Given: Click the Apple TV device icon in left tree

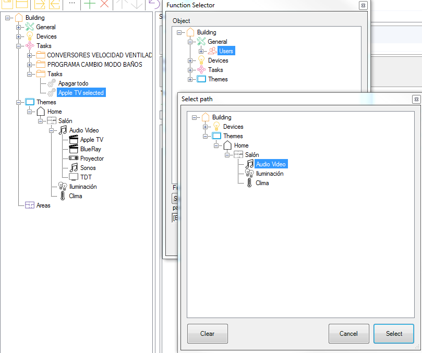Looking at the screenshot, I should coord(74,140).
